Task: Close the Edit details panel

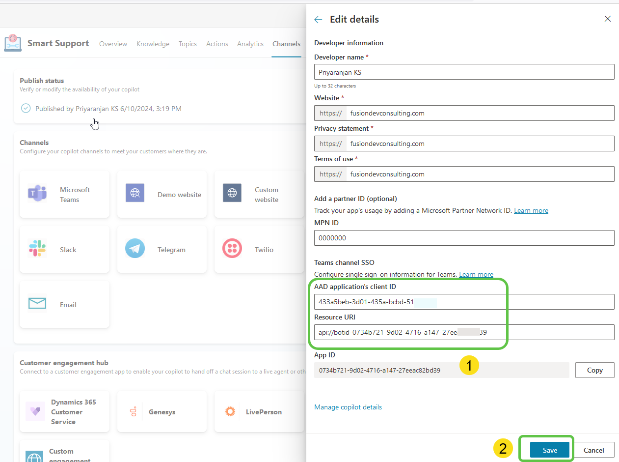Action: (607, 18)
